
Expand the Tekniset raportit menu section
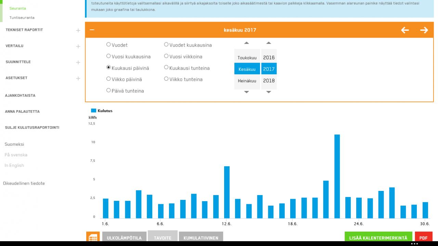click(x=78, y=30)
